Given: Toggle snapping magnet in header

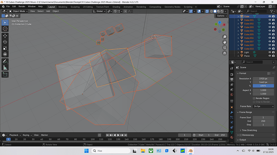Looking at the screenshot, I should (115, 11).
